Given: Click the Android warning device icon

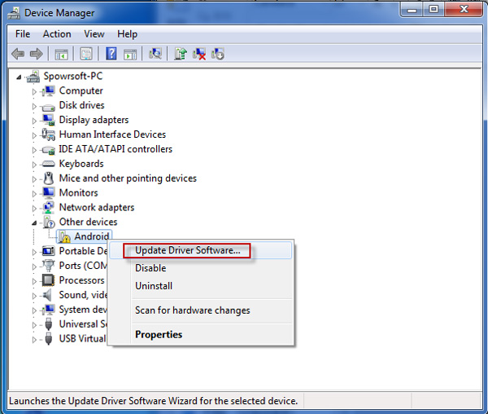Looking at the screenshot, I should coord(64,236).
